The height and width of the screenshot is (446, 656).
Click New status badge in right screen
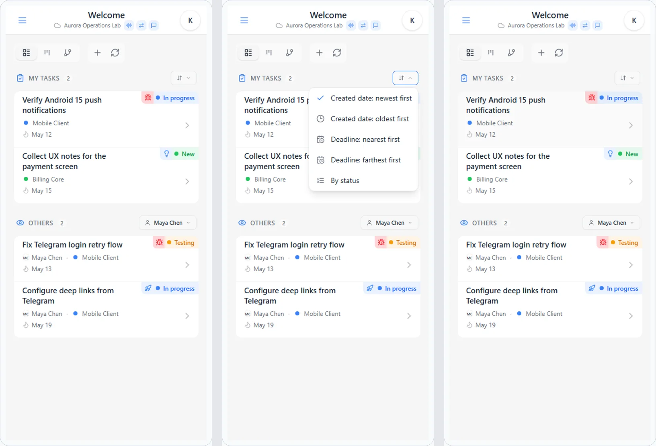[x=628, y=154]
